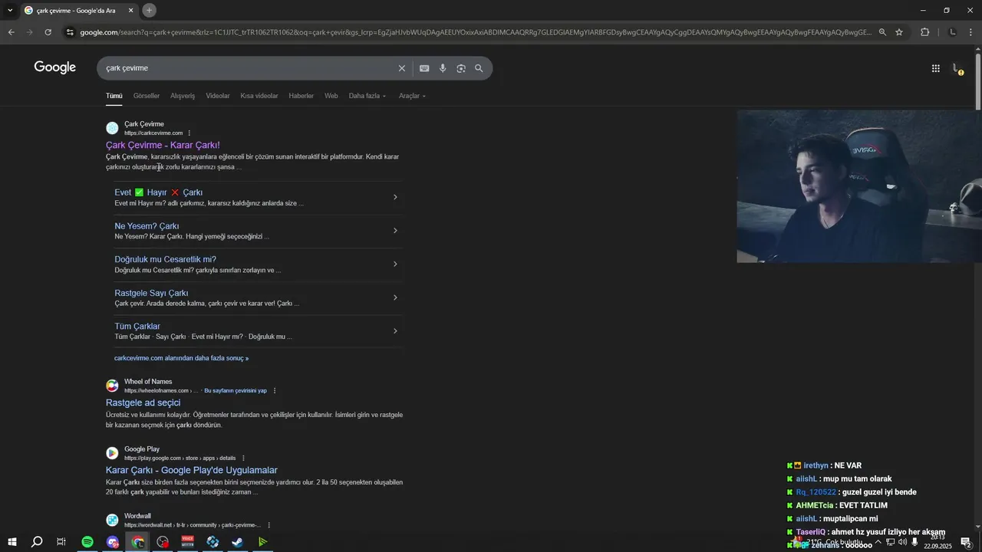The width and height of the screenshot is (982, 552).
Task: Search by image with Google Lens
Action: point(461,68)
